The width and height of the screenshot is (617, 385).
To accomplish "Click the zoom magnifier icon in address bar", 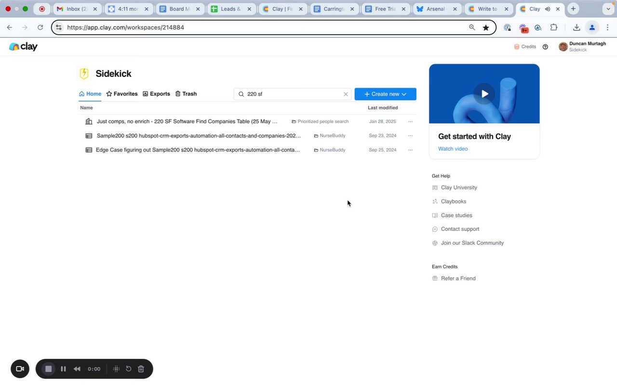I will point(472,27).
